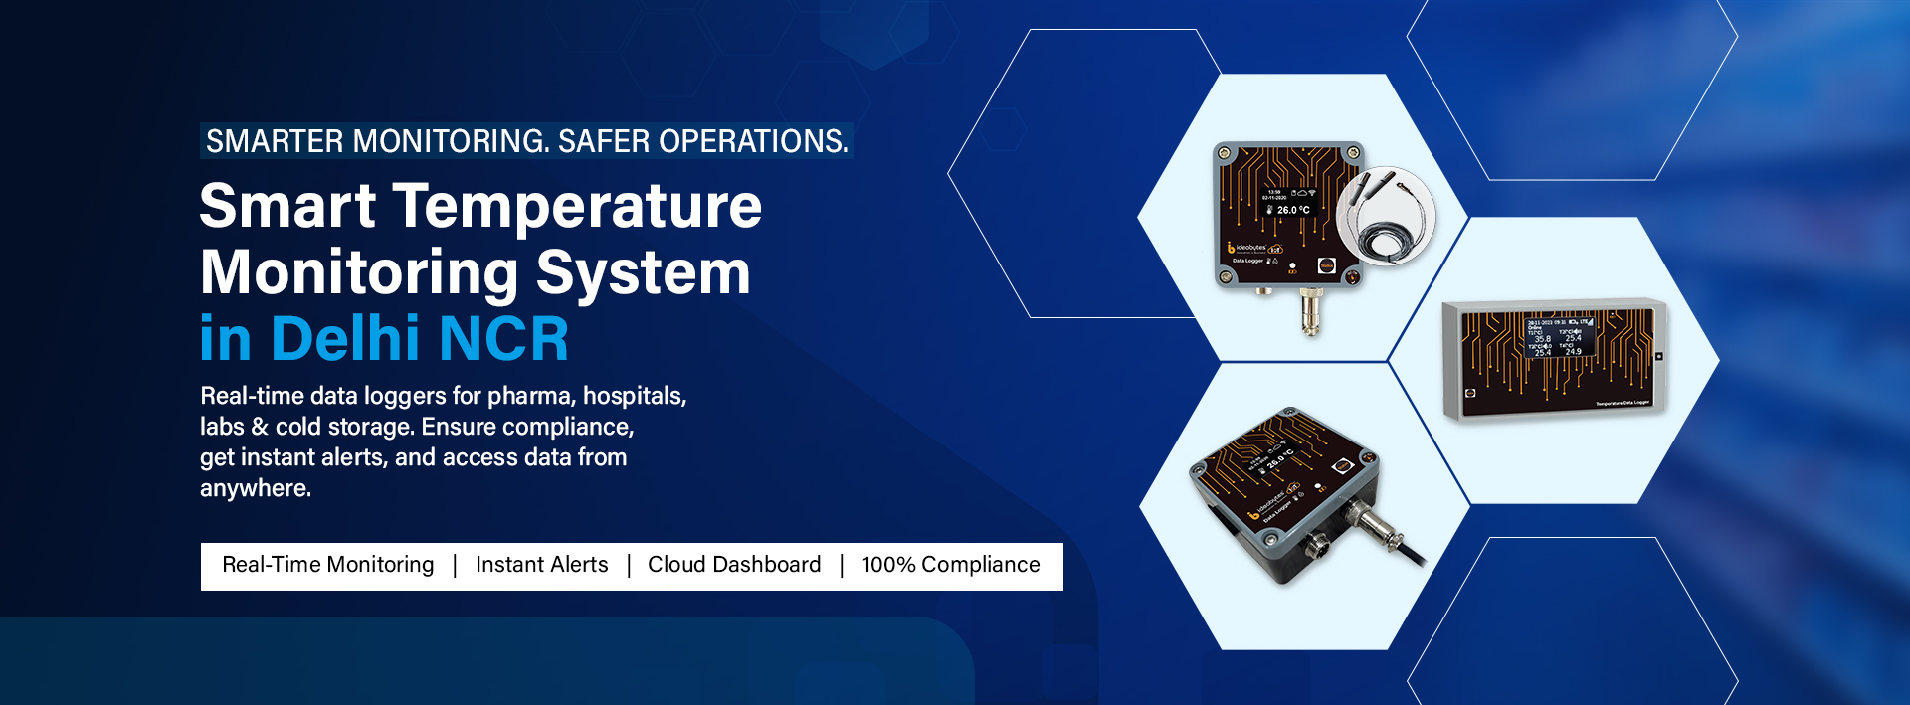The image size is (1910, 705).
Task: Click the square button on top logger's face
Action: click(x=1327, y=265)
